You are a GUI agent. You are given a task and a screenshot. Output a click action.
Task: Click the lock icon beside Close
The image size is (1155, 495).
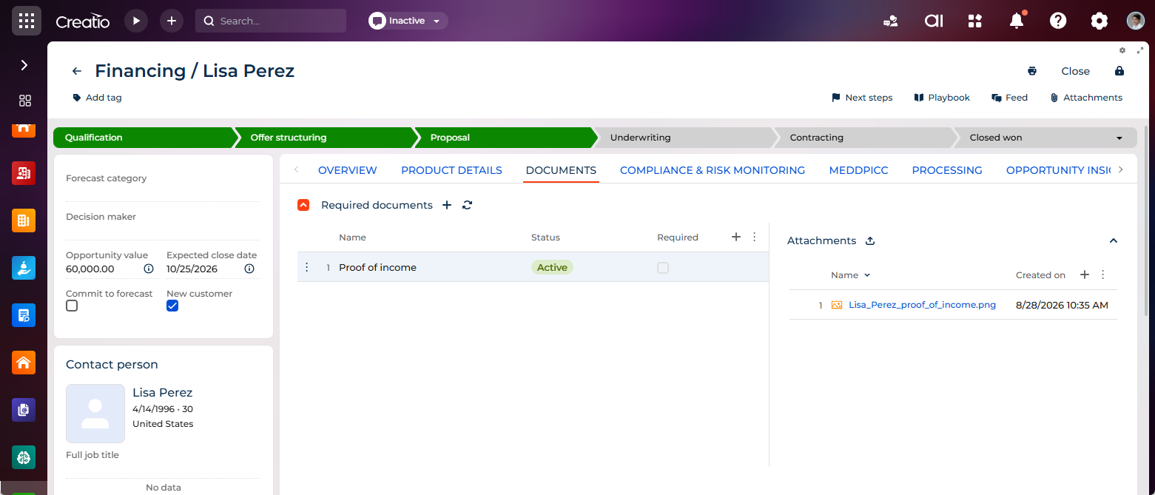click(1119, 71)
